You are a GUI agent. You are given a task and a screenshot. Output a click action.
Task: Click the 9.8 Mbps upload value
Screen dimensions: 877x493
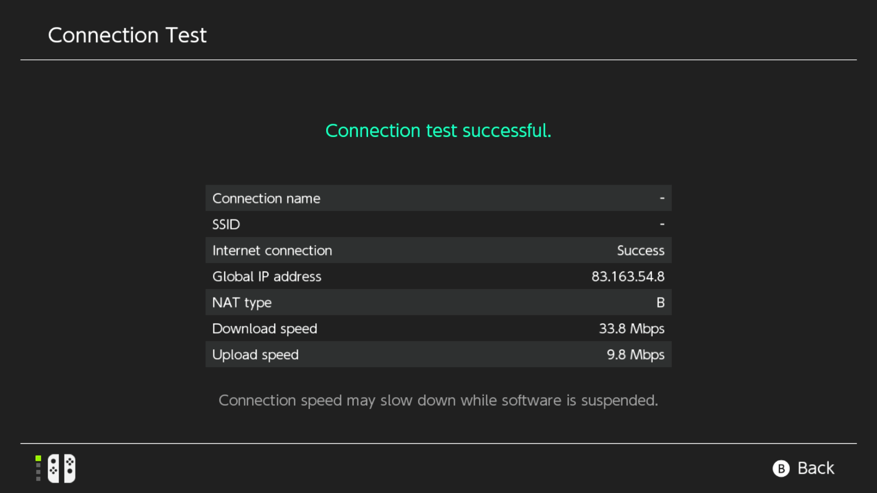pyautogui.click(x=635, y=355)
